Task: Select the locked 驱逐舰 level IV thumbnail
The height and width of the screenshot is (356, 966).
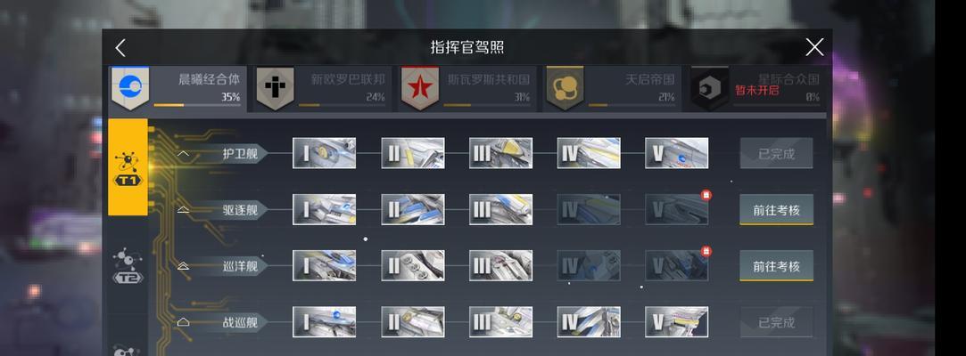Action: click(x=589, y=210)
